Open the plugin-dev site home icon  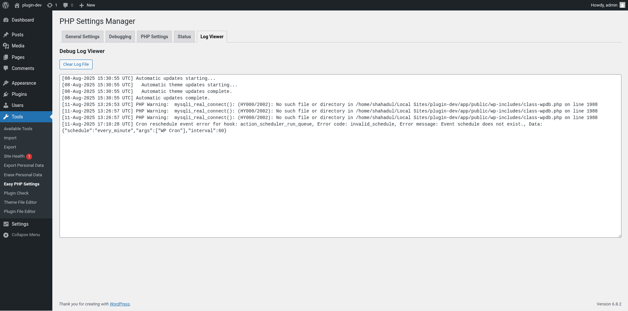(x=17, y=5)
